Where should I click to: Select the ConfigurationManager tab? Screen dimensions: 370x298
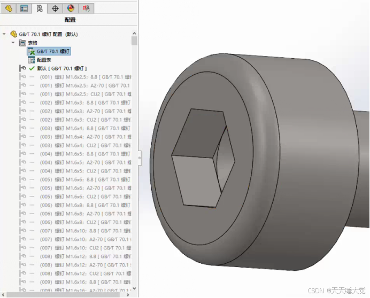pos(40,9)
